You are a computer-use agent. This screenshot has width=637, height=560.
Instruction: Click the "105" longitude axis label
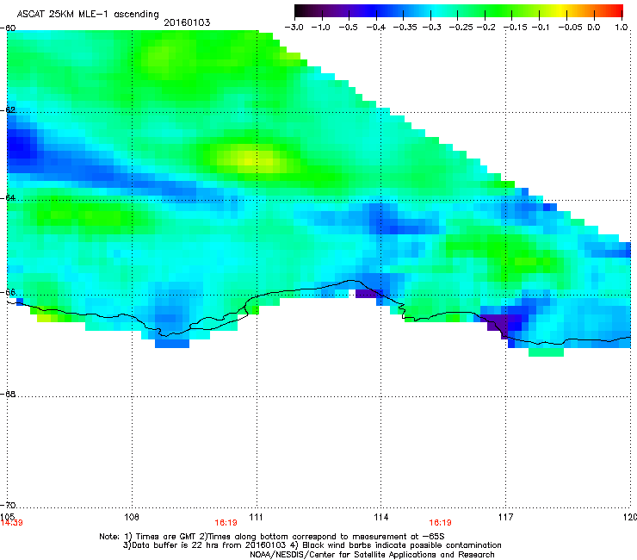(x=7, y=517)
